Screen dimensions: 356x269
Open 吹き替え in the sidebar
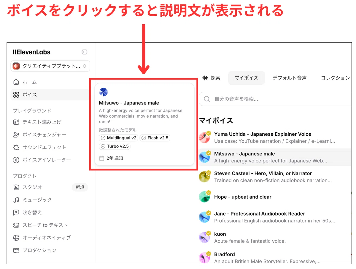tap(50, 213)
